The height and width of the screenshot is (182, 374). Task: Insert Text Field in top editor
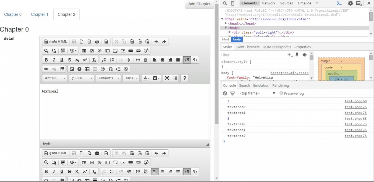point(107,51)
